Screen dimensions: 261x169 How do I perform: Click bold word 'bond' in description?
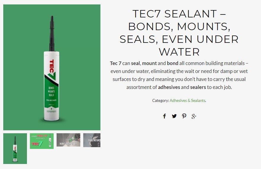[172, 63]
